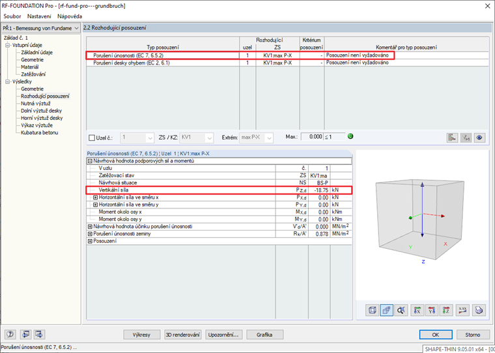The width and height of the screenshot is (495, 353).
Task: Click the 'Typ posouzení' column header
Action: (163, 44)
